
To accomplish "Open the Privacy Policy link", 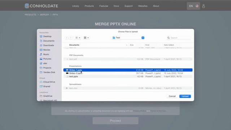I will [140, 111].
